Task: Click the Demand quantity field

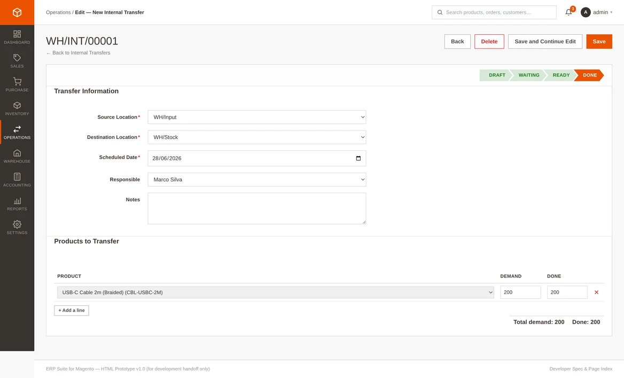Action: click(x=520, y=292)
